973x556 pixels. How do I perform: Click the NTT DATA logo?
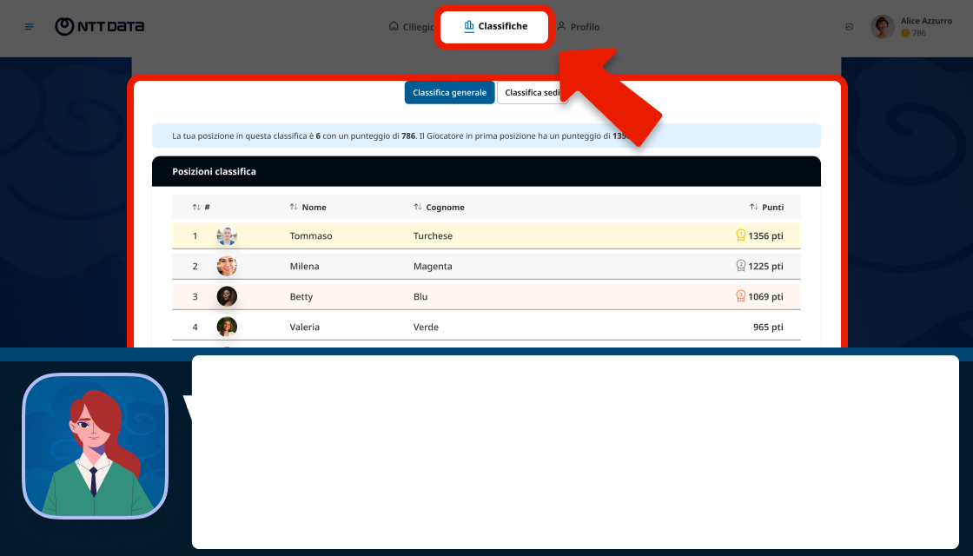click(x=100, y=27)
